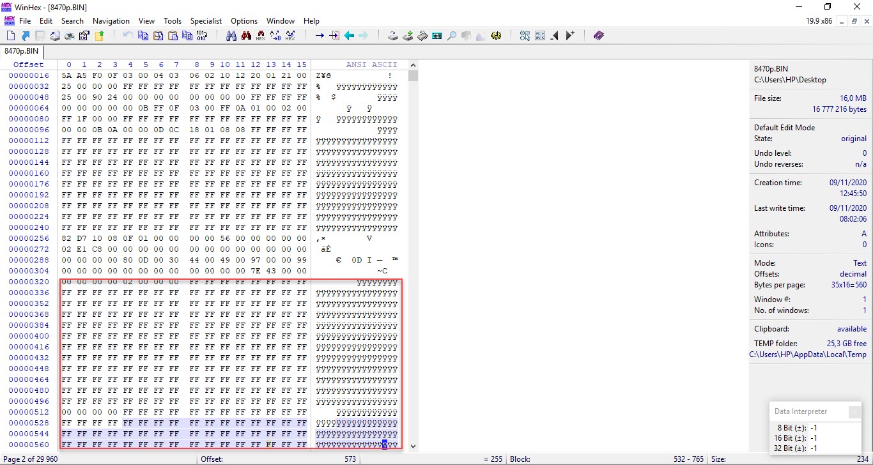Open the Options menu
The width and height of the screenshot is (873, 465).
click(x=244, y=21)
